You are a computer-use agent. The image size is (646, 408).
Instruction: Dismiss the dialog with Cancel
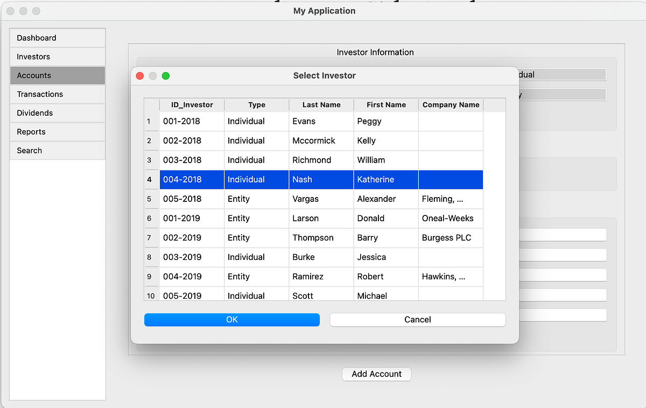pos(417,319)
